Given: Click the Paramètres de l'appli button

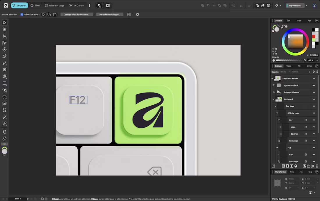Looking at the screenshot, I should pyautogui.click(x=110, y=15).
